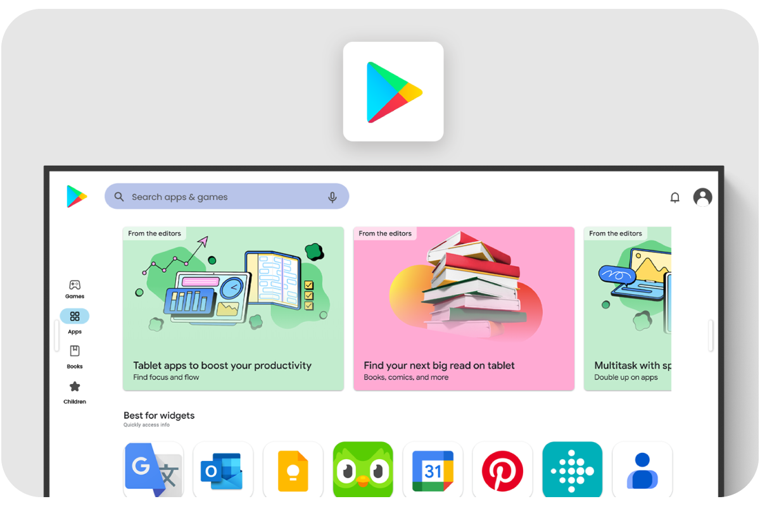The image size is (760, 506).
Task: Click From the editors label on productivity card
Action: pyautogui.click(x=155, y=233)
